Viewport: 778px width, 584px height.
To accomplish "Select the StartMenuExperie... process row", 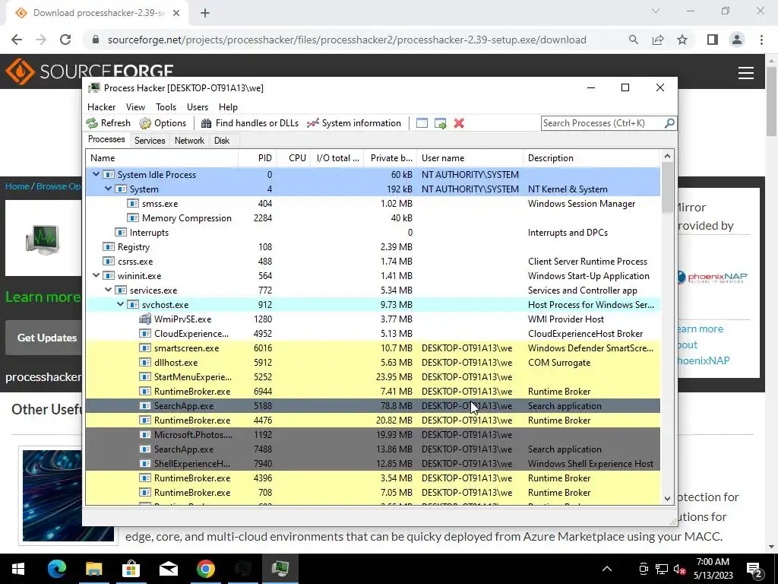I will (372, 377).
